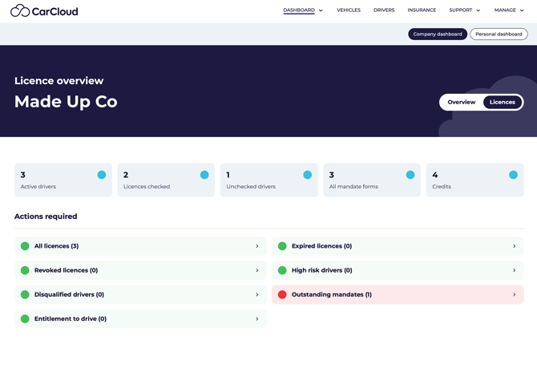537x368 pixels.
Task: Click the All mandate forms label
Action: pos(353,186)
